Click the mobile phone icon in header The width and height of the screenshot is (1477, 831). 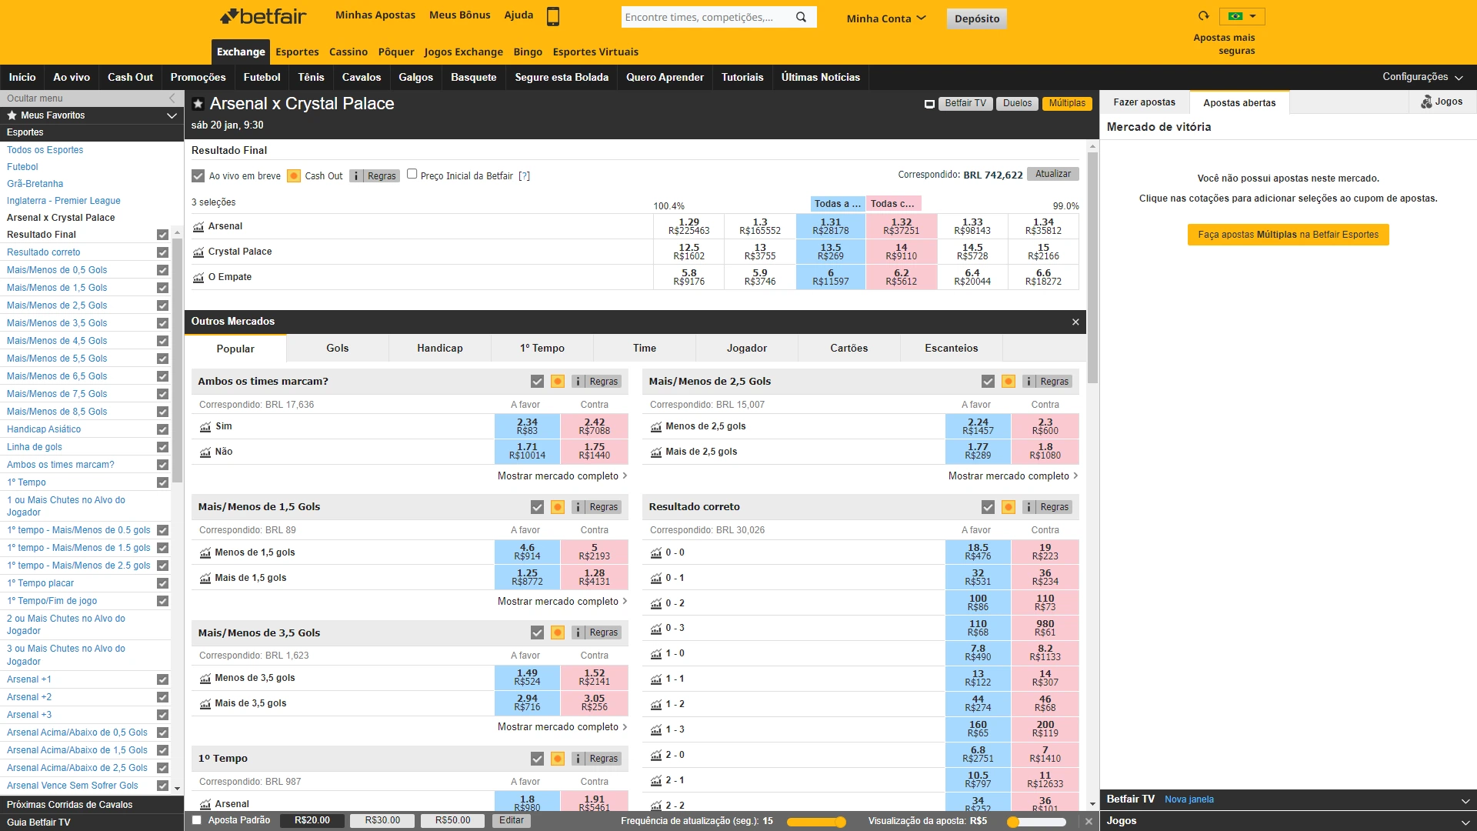click(x=552, y=16)
